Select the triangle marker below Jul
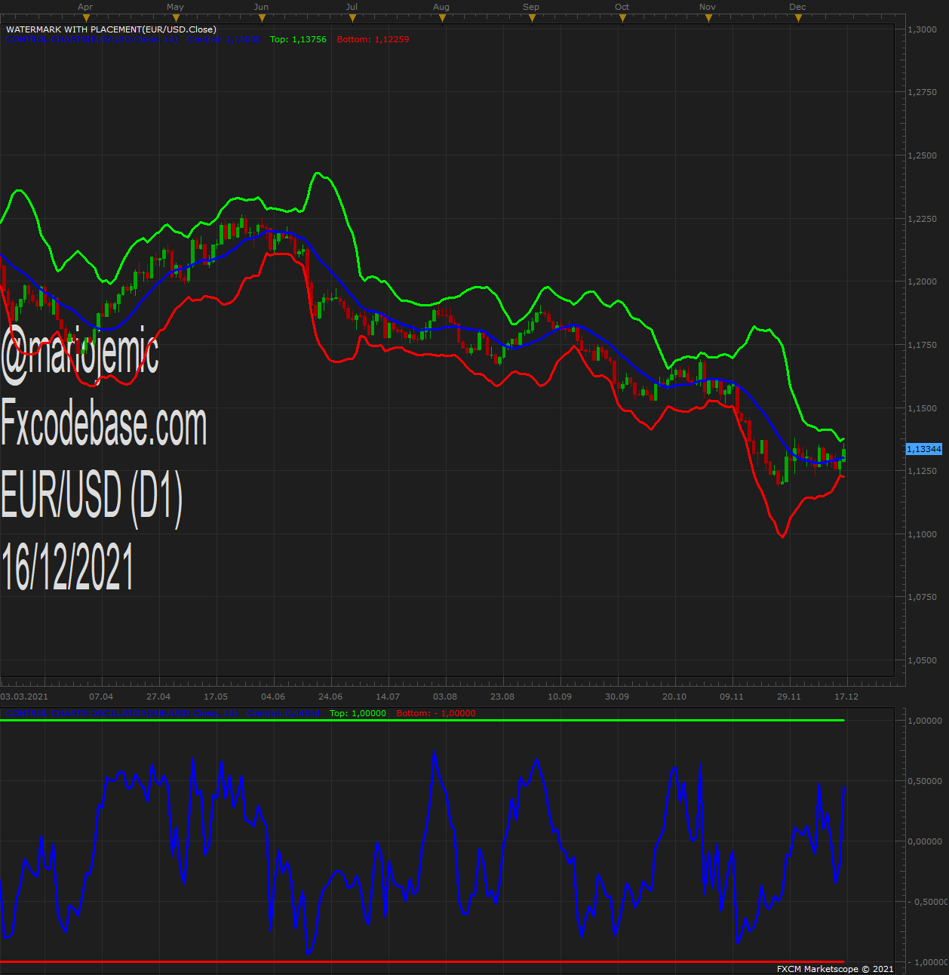This screenshot has height=975, width=949. pos(352,18)
